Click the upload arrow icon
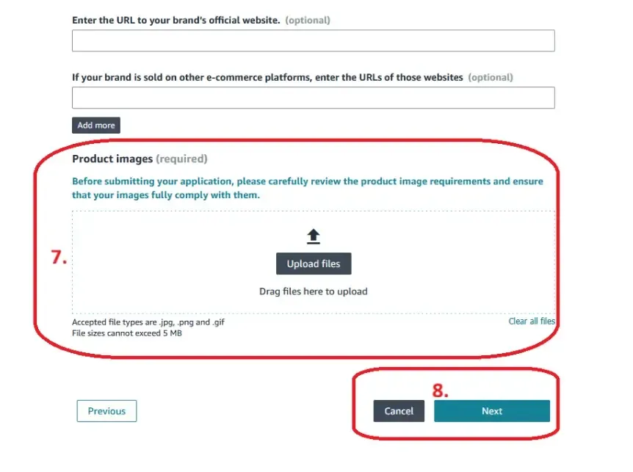The width and height of the screenshot is (633, 472). 314,236
